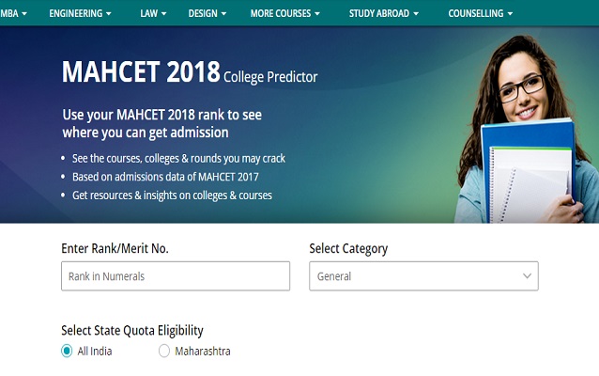Image resolution: width=599 pixels, height=376 pixels.
Task: Select the Maharashtra radio button
Action: click(x=164, y=352)
